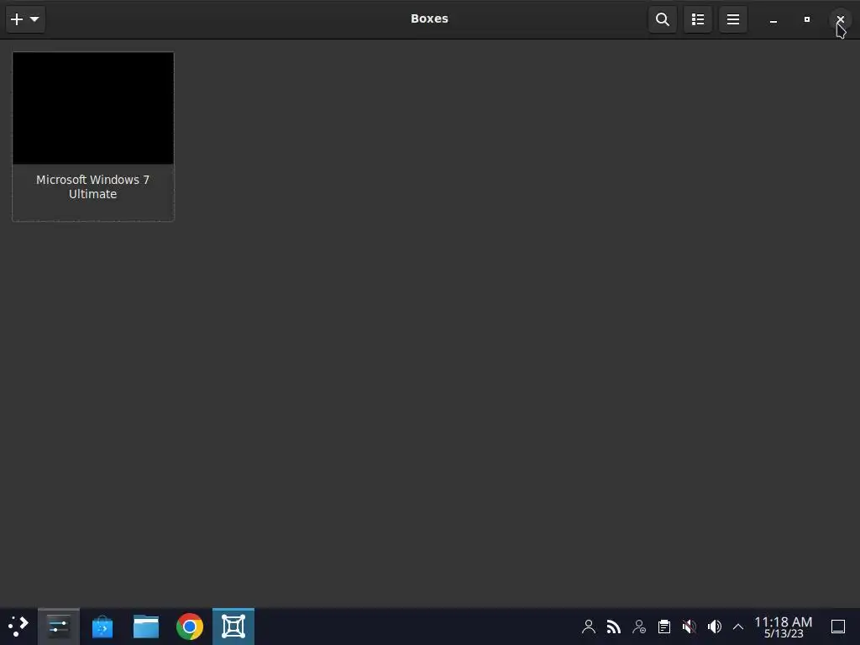860x645 pixels.
Task: Select the Microsoft Windows 7 Ultimate label
Action: click(x=92, y=186)
